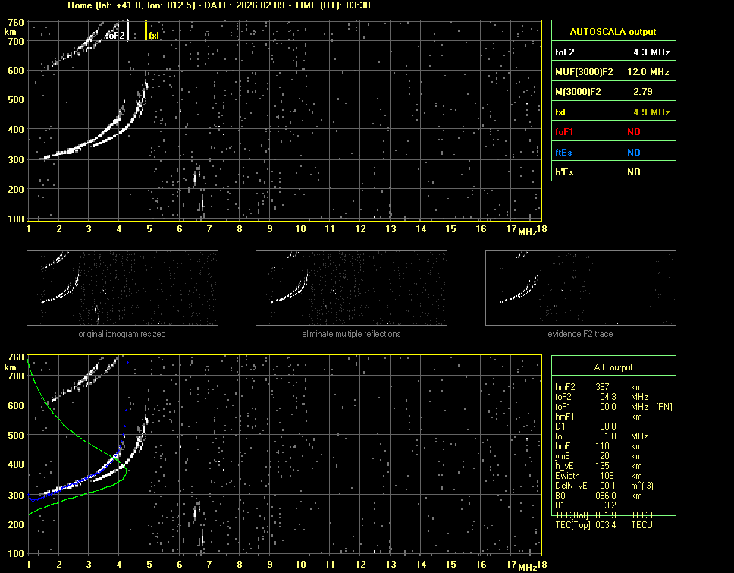
Task: Click the red foF1 label
Action: point(565,132)
